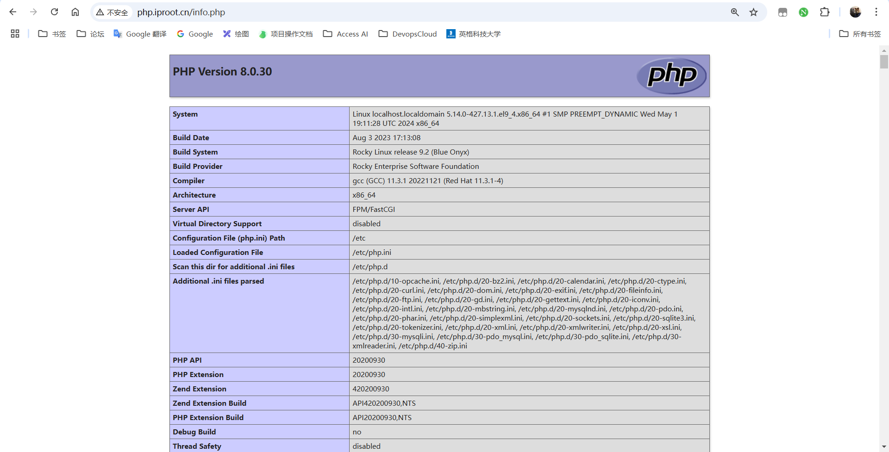Expand the DevopsCloud bookmark folder

(x=407, y=34)
